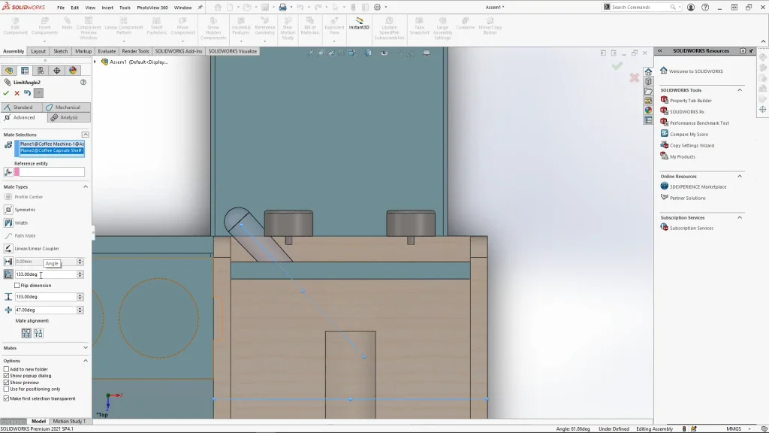Open the Design Library task pane icon

click(x=648, y=81)
